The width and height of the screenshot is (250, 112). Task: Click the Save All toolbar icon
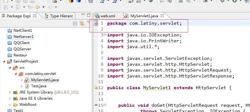coord(25,1)
